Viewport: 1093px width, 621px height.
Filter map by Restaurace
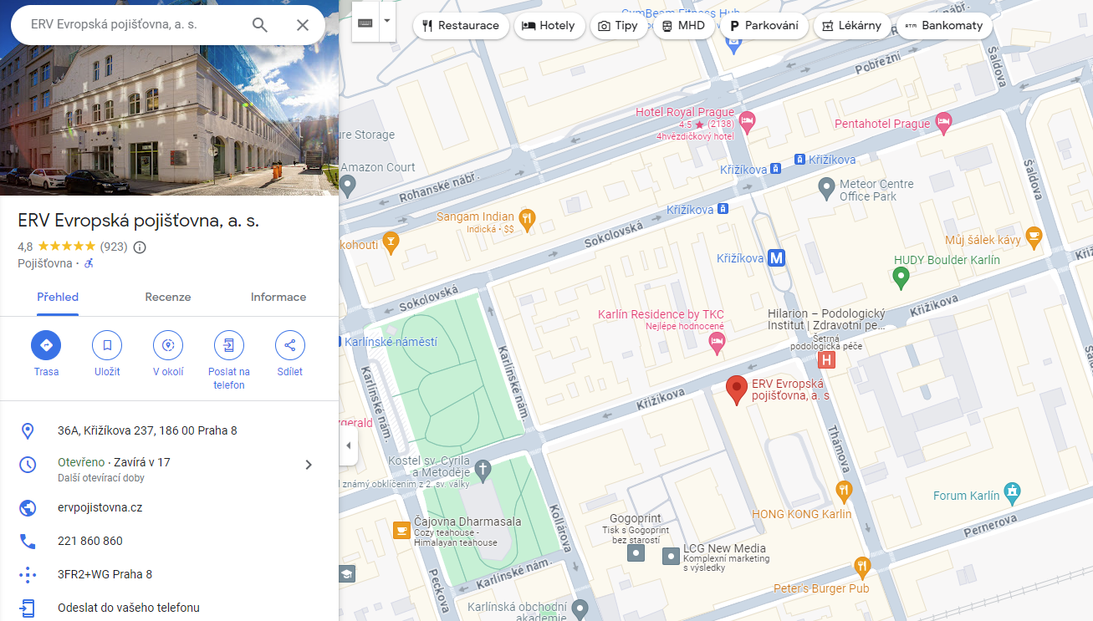[x=461, y=26]
